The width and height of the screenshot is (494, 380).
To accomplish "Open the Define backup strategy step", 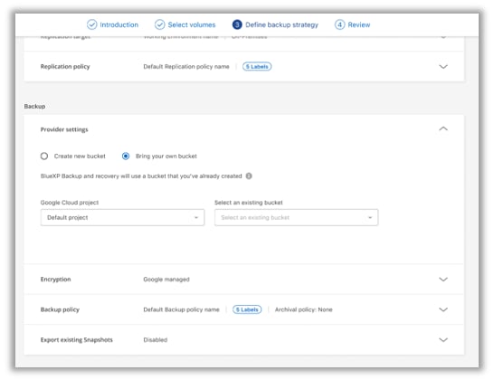I will pos(275,24).
